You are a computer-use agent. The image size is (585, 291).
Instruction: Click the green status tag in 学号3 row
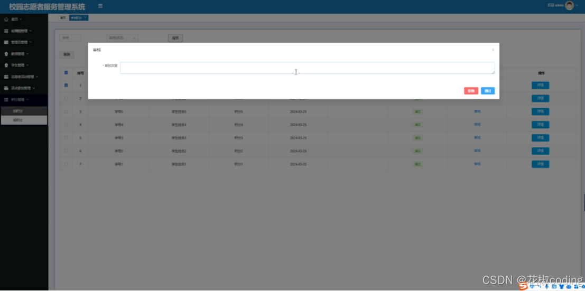417,138
